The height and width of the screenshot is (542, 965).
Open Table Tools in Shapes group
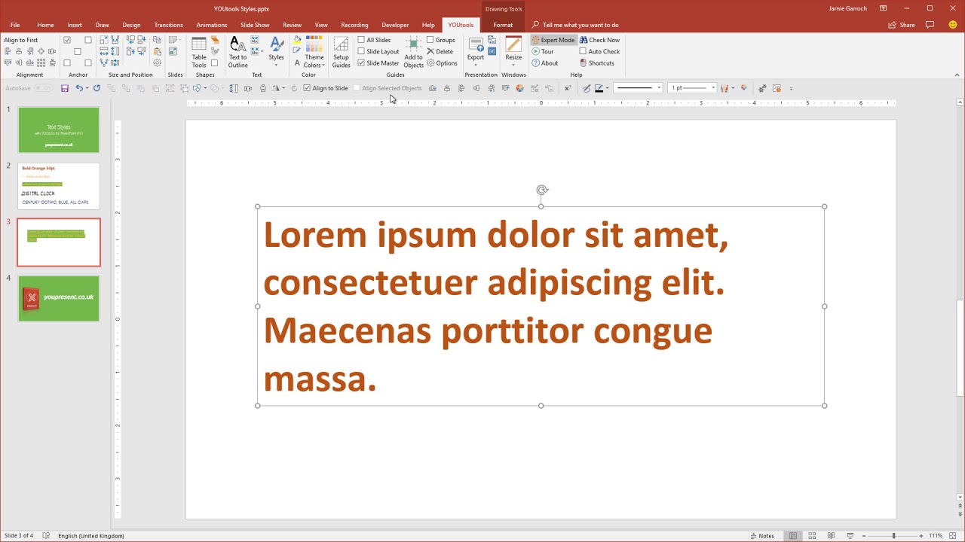[199, 52]
